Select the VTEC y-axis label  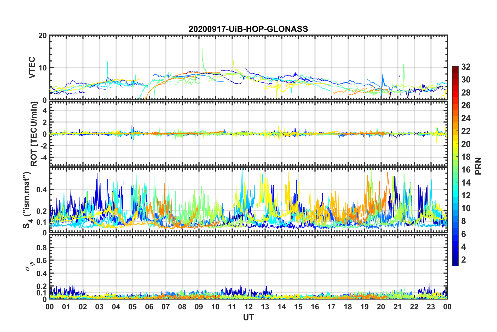click(x=32, y=68)
